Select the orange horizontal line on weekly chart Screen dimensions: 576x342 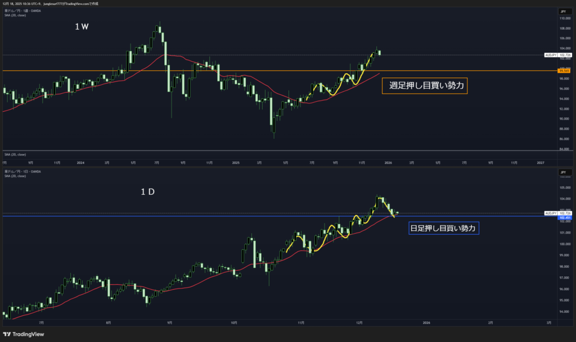point(169,71)
